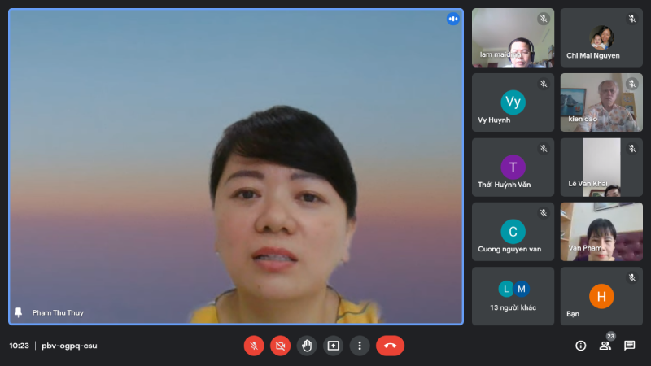
Task: Click muted mic icon on Thới Huỳnh Vân tile
Action: (x=544, y=148)
